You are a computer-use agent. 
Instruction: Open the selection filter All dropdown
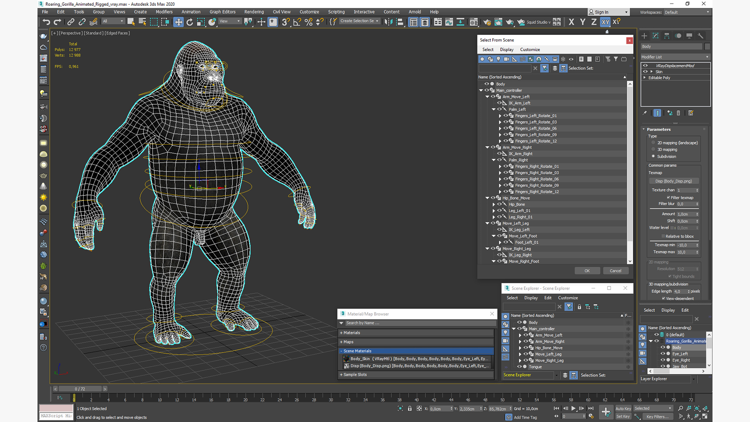(113, 21)
